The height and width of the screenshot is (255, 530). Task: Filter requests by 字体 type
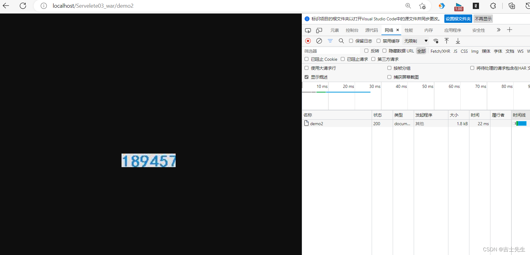coord(498,51)
